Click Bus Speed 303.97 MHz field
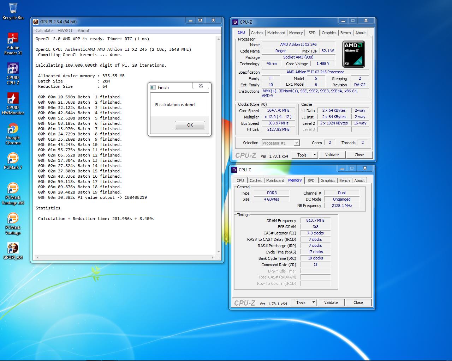452x361 pixels. point(278,123)
